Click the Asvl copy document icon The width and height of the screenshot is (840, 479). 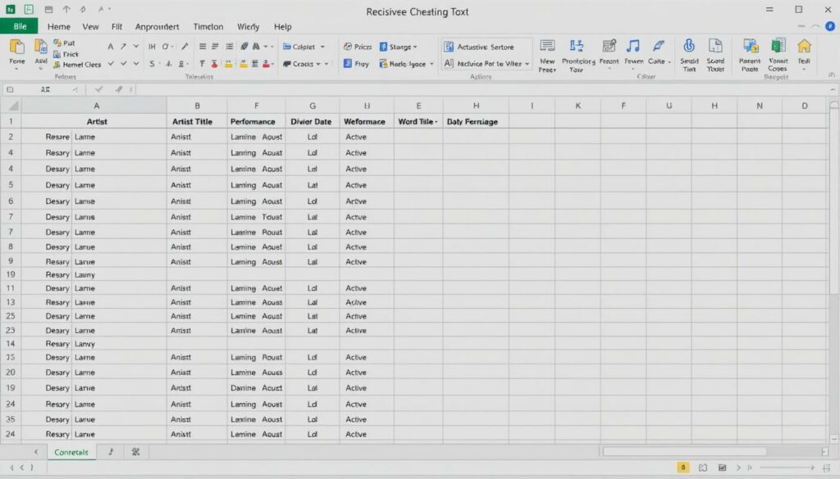pyautogui.click(x=41, y=47)
